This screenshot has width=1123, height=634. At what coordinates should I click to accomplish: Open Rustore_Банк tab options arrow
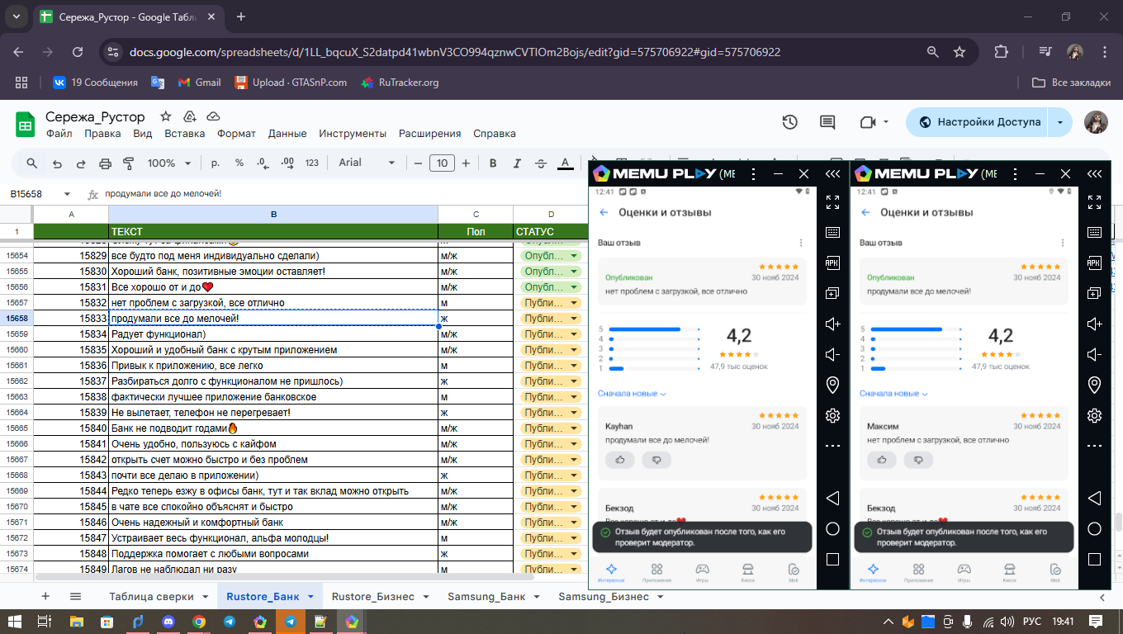coord(310,596)
